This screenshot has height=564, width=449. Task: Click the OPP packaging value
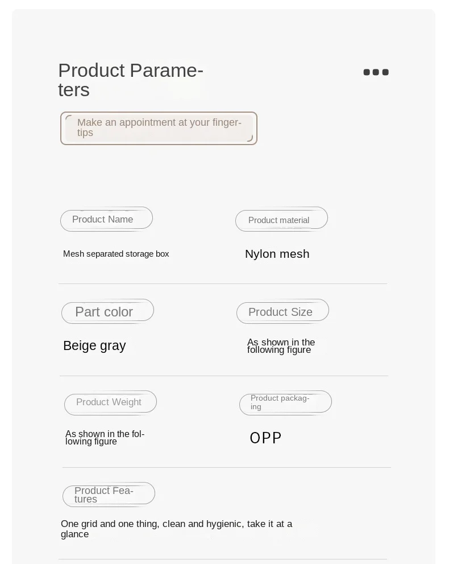[x=265, y=438]
